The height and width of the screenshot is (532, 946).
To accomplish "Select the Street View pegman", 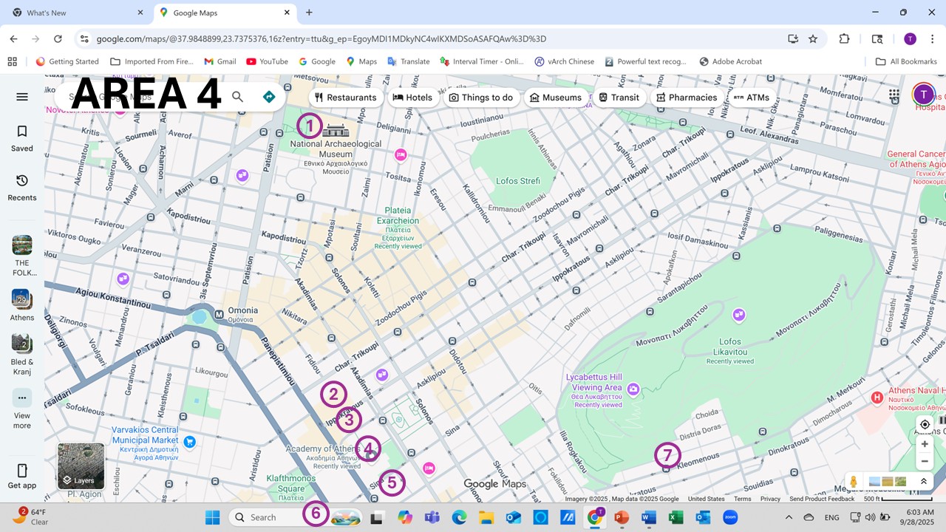I will pos(854,482).
